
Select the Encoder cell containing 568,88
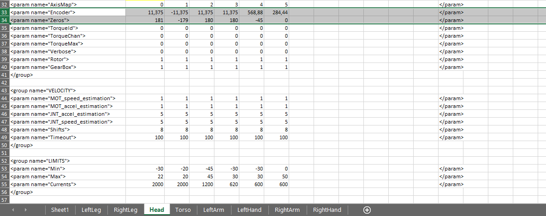pos(251,12)
